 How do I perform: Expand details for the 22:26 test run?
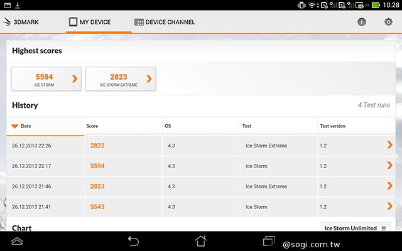click(389, 146)
